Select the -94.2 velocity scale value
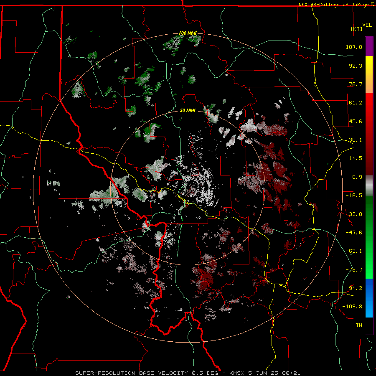This screenshot has width=376, height=376. pyautogui.click(x=354, y=288)
